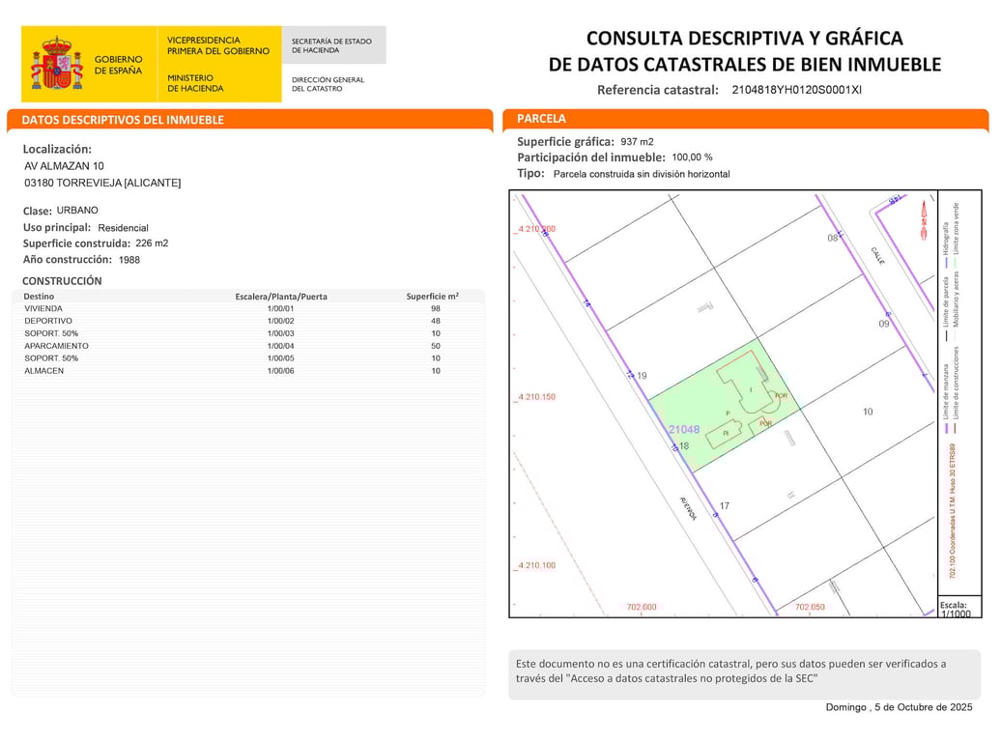Image resolution: width=1001 pixels, height=742 pixels.
Task: Click the cadastral reference number 2104818YH0120S0001XI
Action: tap(796, 90)
